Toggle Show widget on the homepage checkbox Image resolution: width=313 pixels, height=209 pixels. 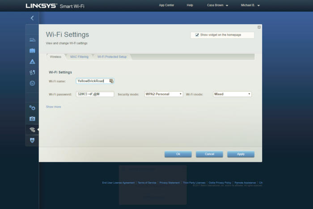(197, 35)
